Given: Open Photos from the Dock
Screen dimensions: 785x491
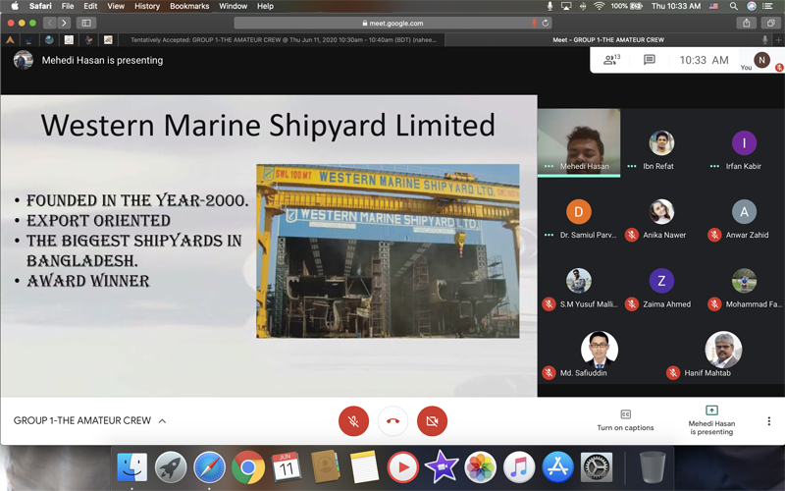Looking at the screenshot, I should point(480,467).
